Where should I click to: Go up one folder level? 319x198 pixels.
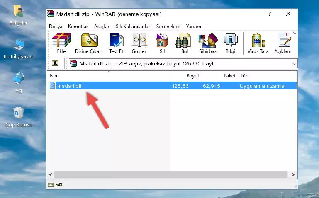[x=55, y=63]
